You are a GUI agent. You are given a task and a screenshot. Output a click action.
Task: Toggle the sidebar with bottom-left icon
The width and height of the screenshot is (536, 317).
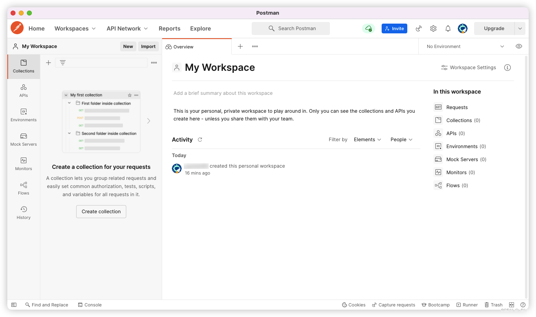pyautogui.click(x=14, y=305)
